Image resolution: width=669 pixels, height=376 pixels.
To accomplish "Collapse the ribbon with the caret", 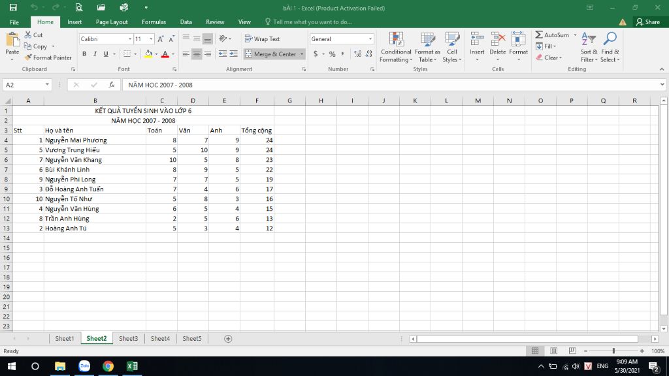I will (x=662, y=69).
